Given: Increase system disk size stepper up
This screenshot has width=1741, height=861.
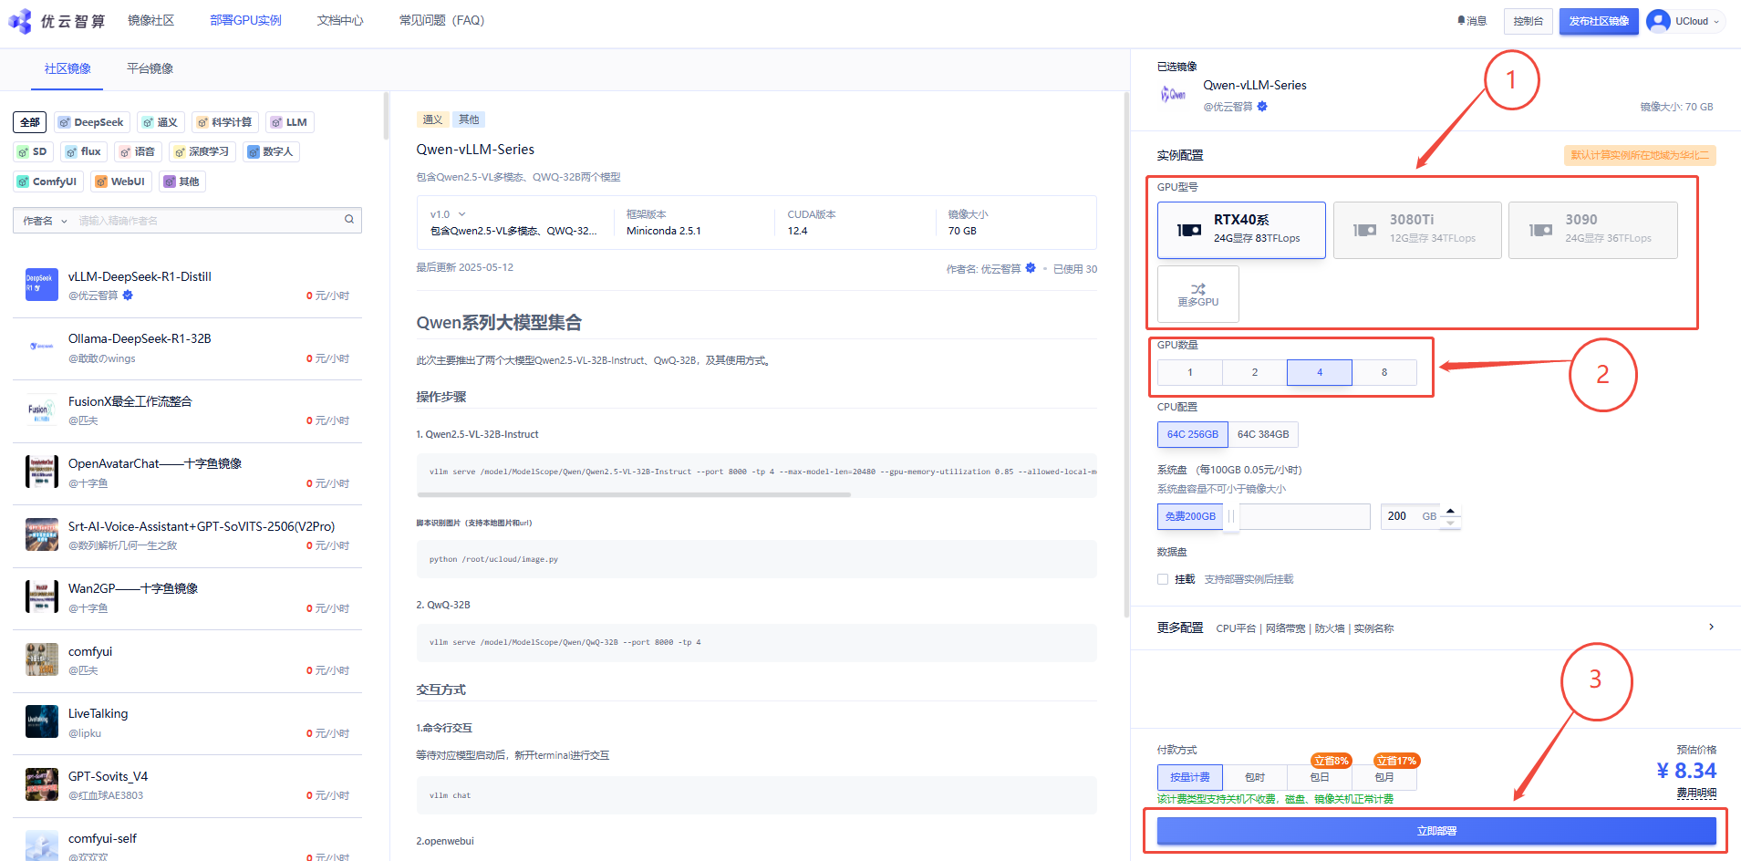Looking at the screenshot, I should [x=1450, y=510].
